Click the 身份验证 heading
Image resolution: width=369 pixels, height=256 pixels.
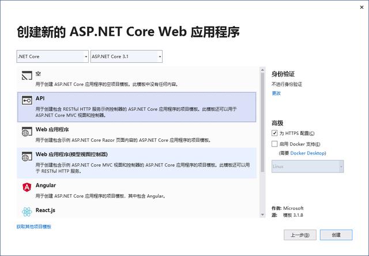(283, 74)
